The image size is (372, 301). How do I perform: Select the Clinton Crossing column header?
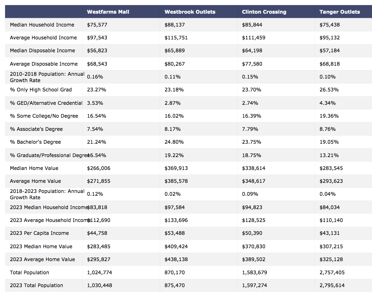(x=264, y=12)
